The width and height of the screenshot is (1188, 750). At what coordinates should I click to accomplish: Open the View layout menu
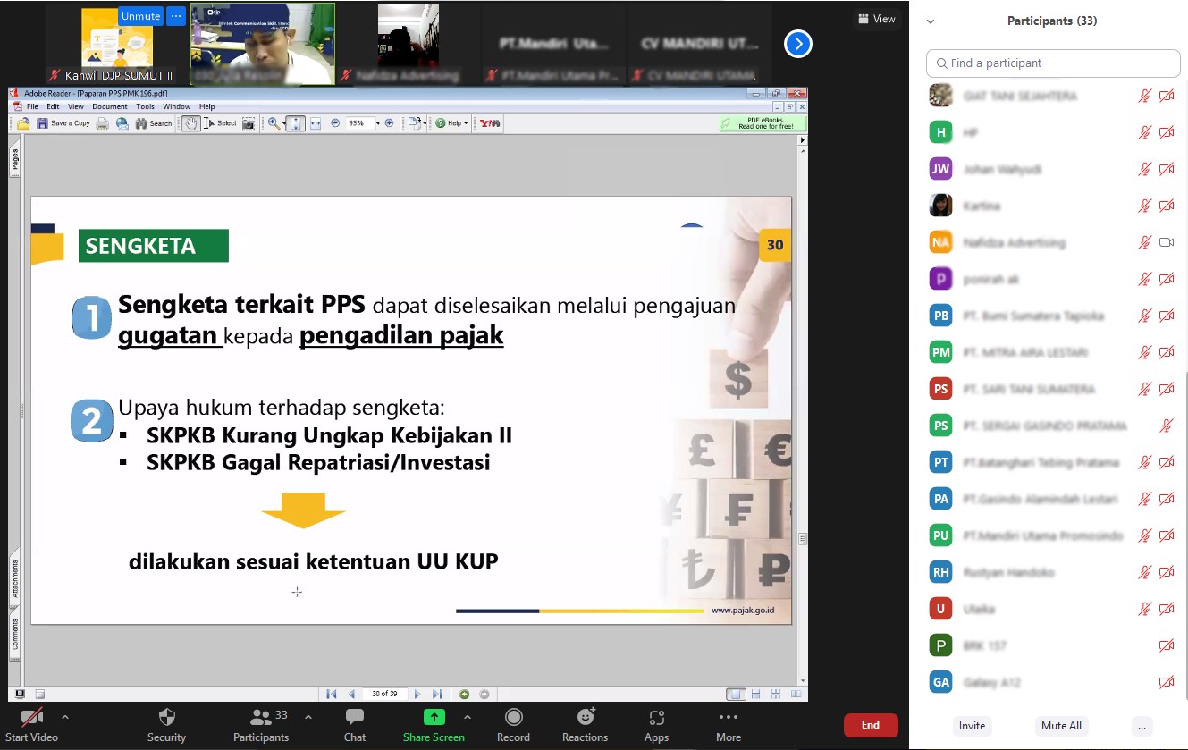(875, 19)
